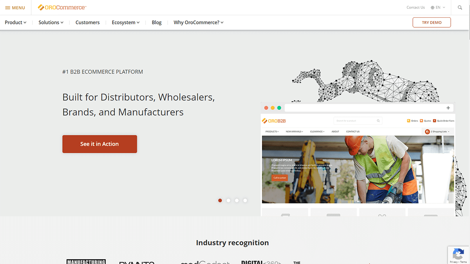Select the second carousel slide dot

coord(228,200)
